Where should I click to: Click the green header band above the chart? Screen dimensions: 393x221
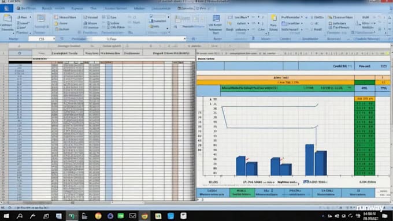pos(287,88)
